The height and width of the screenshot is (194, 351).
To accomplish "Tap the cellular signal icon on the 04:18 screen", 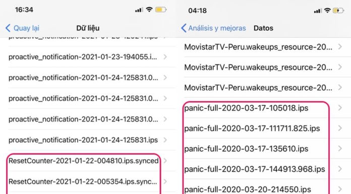I will pos(318,11).
